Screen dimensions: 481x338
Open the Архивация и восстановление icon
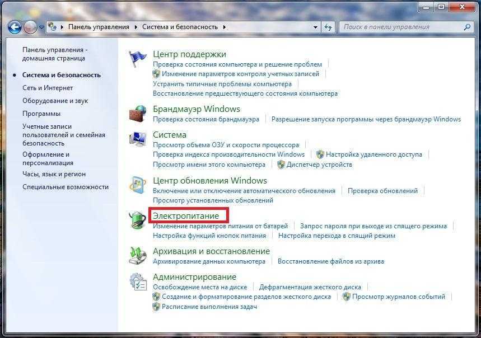137,256
